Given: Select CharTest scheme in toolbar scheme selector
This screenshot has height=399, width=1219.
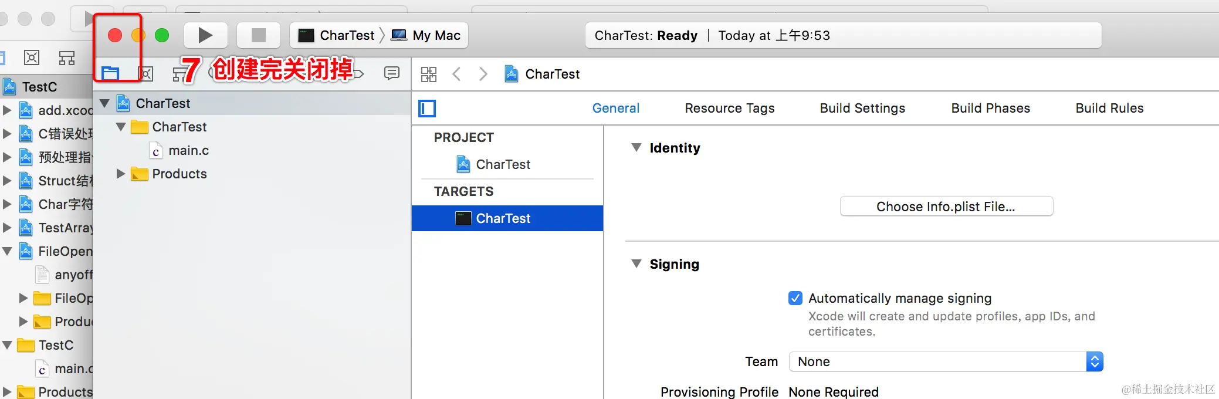Looking at the screenshot, I should (336, 35).
